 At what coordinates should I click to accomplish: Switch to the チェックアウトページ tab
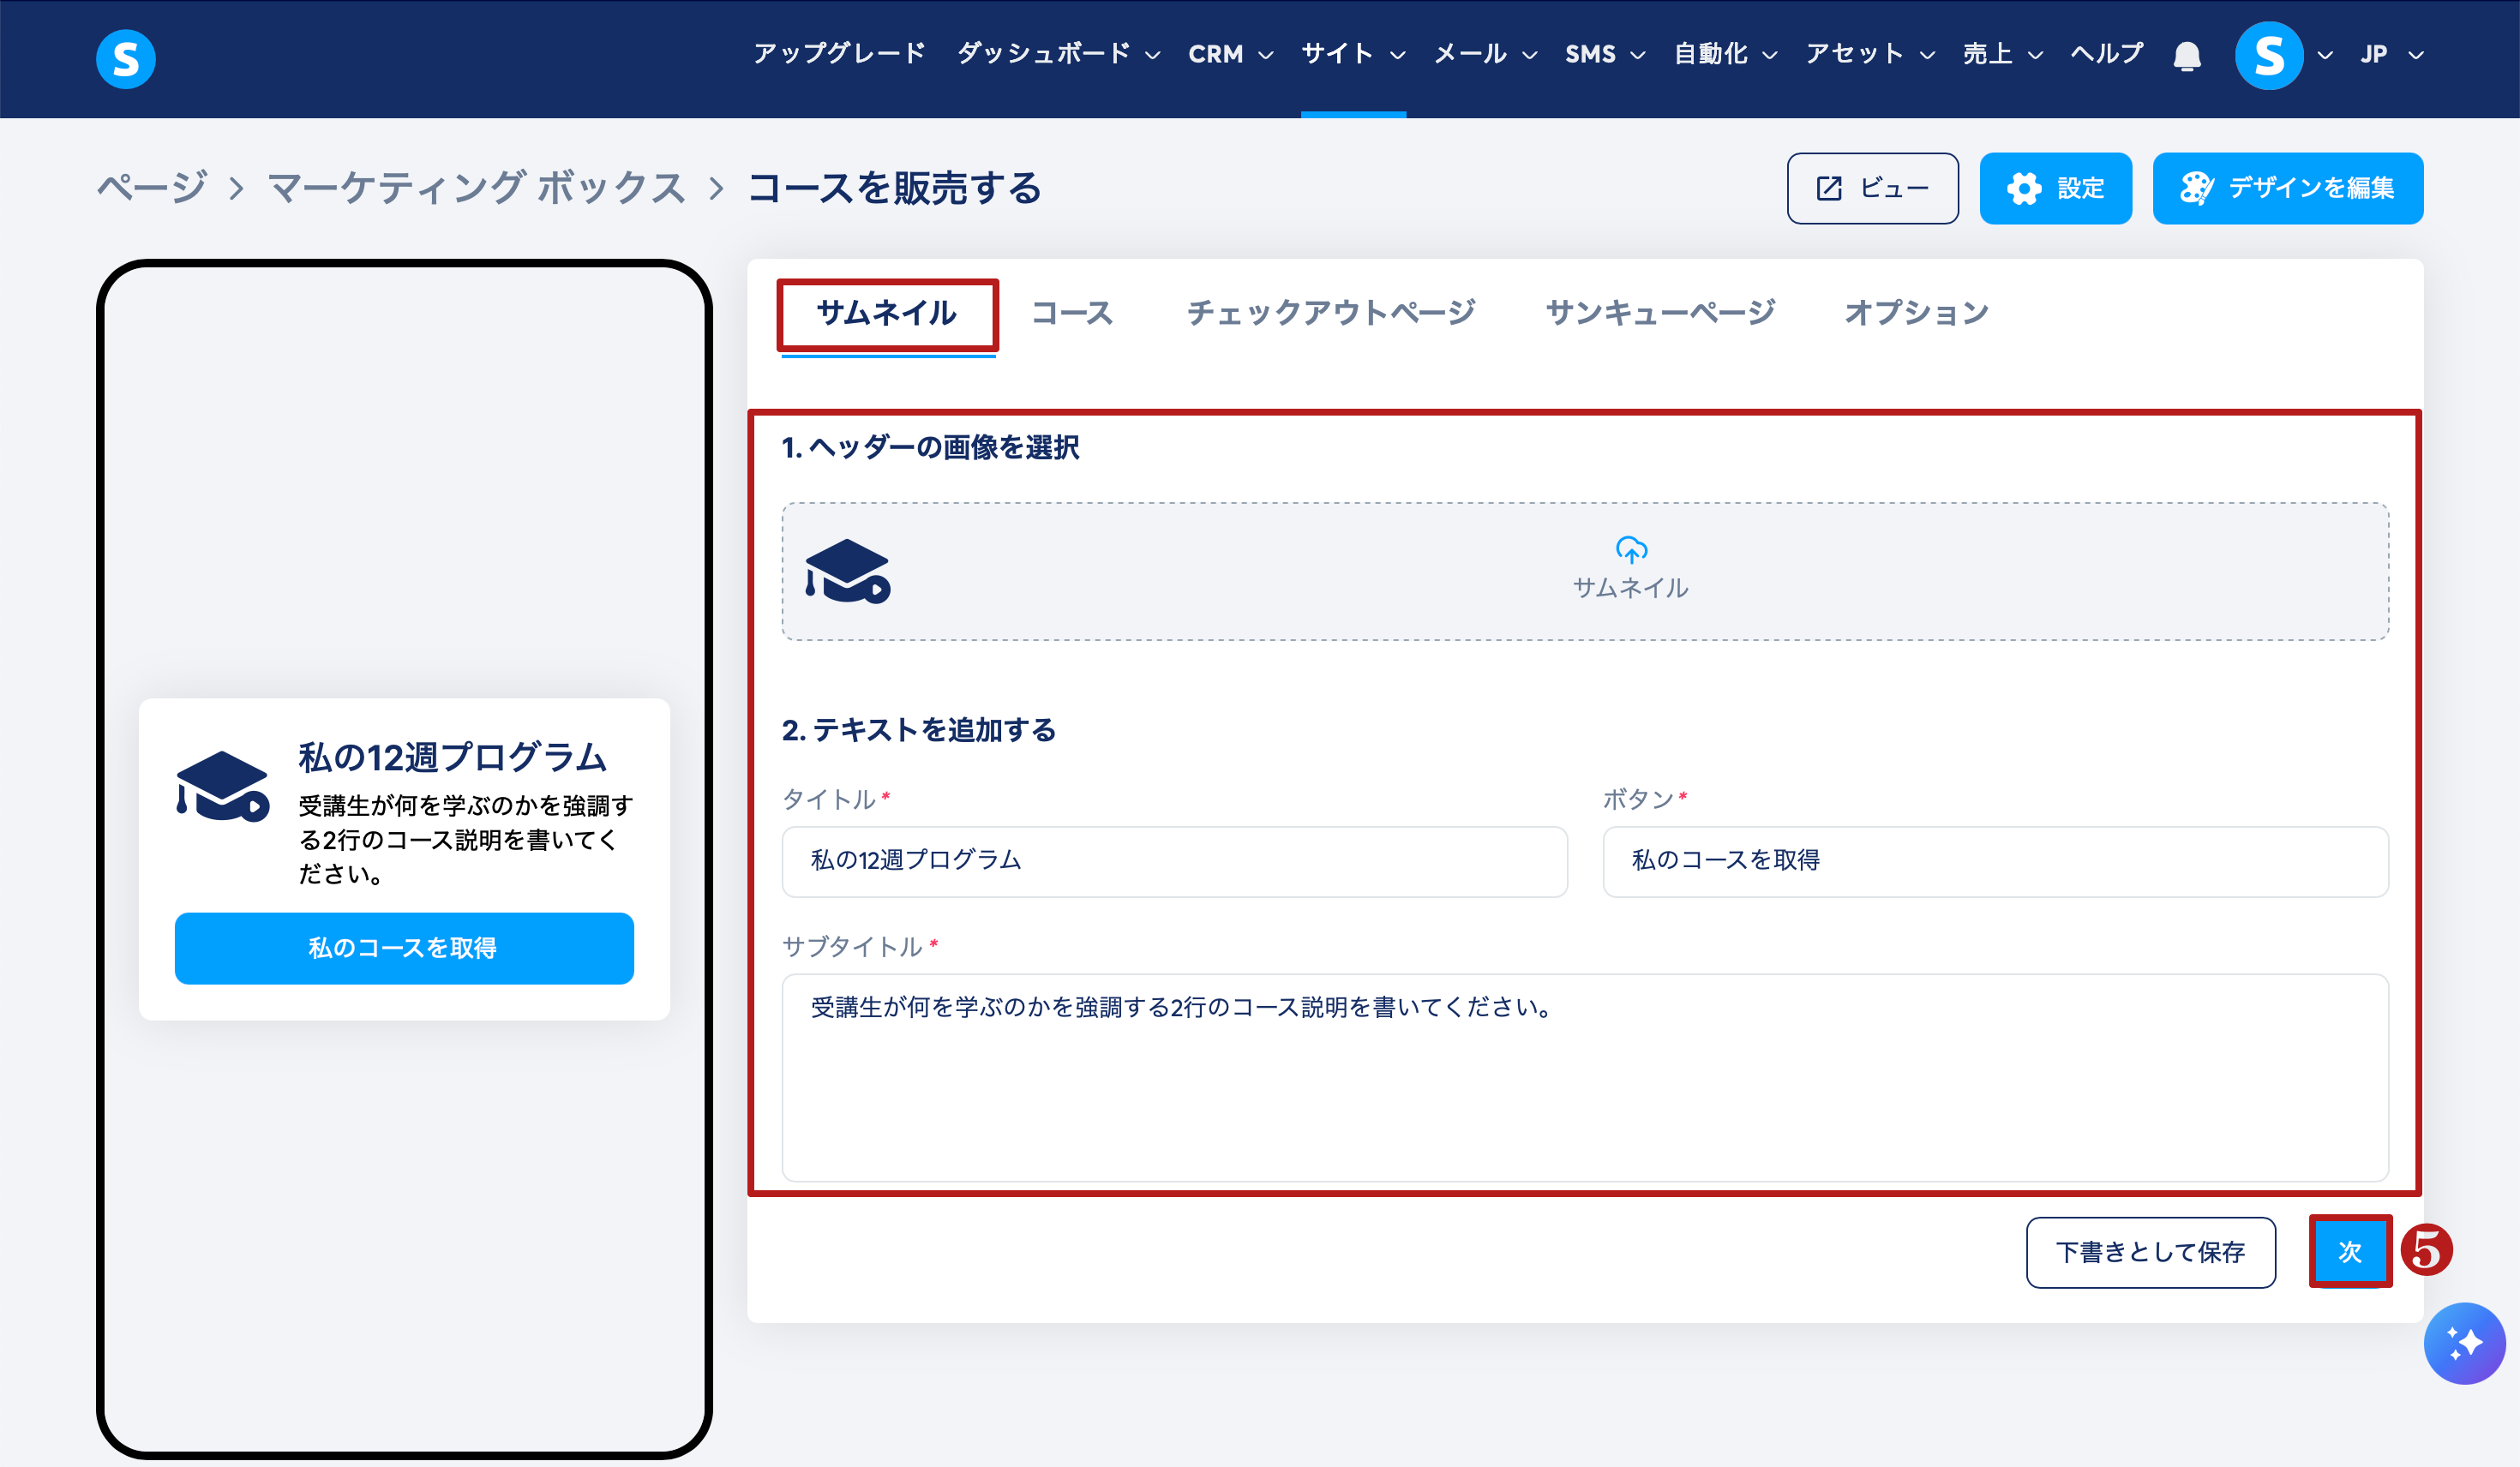coord(1330,313)
